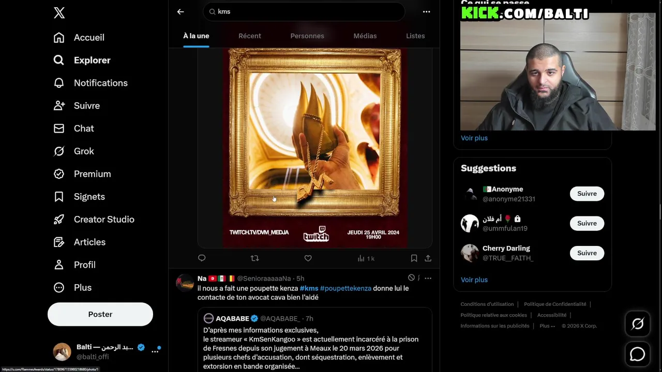Viewport: 662px width, 372px height.
Task: Open the floating chat messages button
Action: pyautogui.click(x=638, y=354)
